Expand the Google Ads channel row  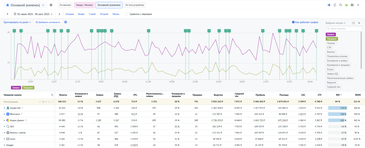click(x=5, y=108)
